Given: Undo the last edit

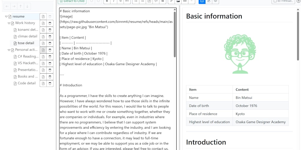Looking at the screenshot, I should click(92, 1).
